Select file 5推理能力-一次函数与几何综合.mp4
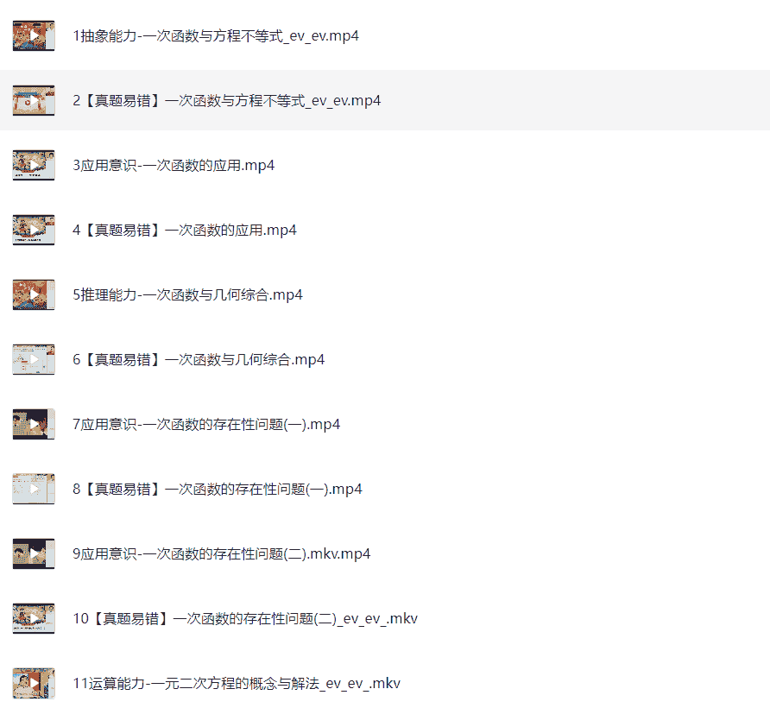Image resolution: width=770 pixels, height=708 pixels. (x=187, y=294)
